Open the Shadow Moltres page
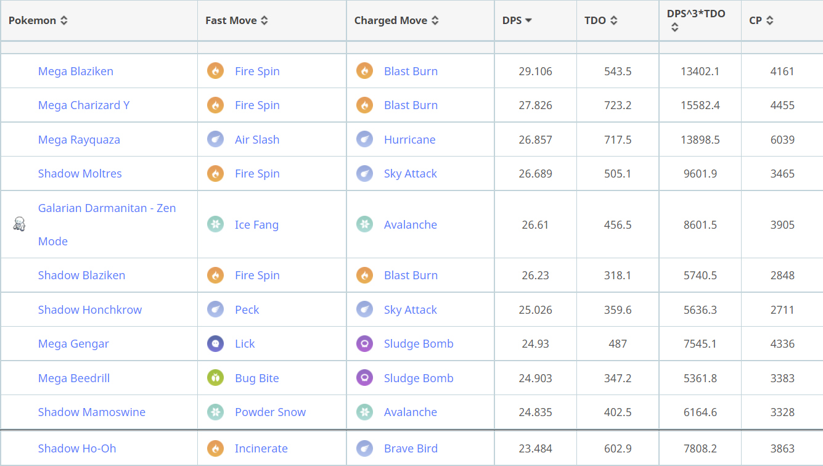 point(80,173)
